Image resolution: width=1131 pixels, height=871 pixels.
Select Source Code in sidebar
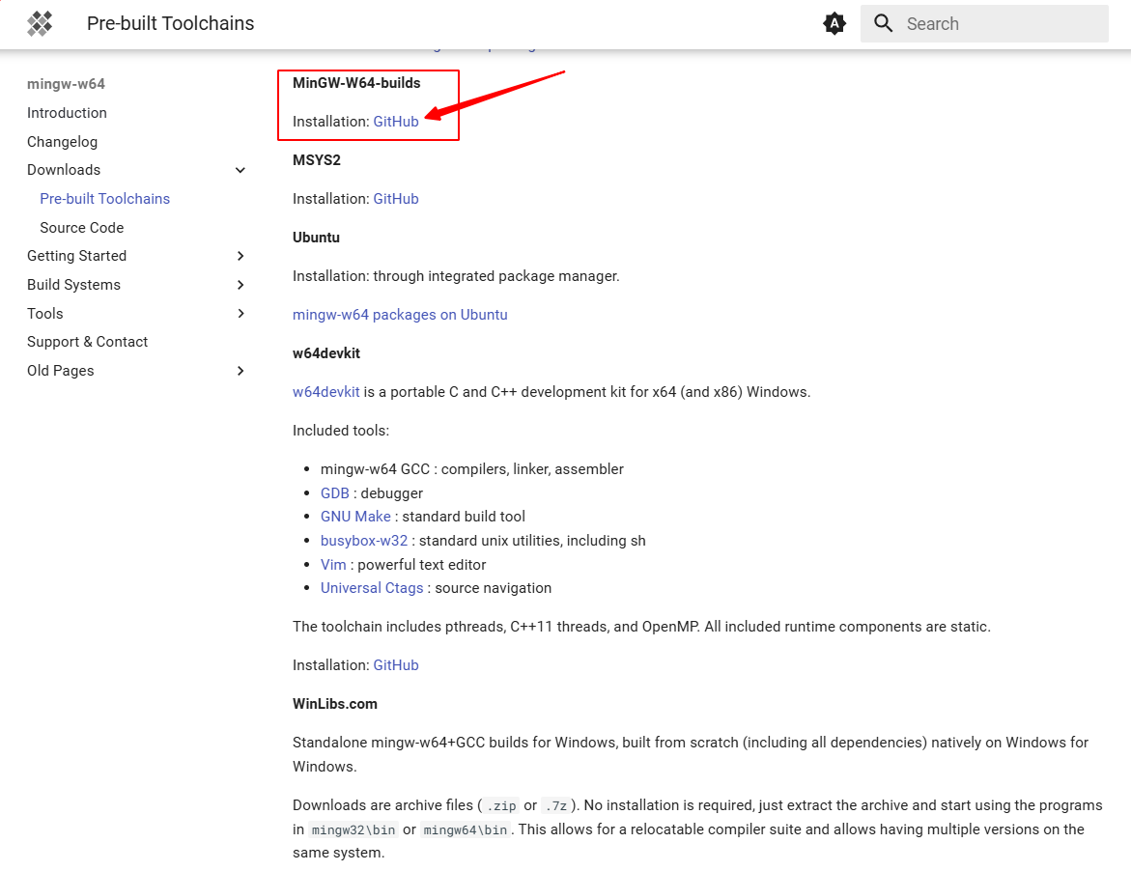[x=81, y=228]
